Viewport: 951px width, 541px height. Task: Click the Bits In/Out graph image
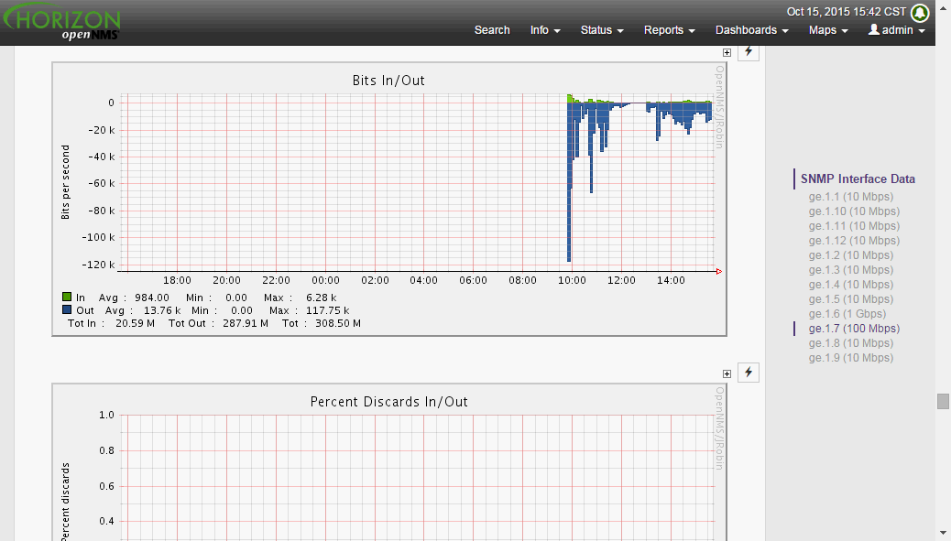pyautogui.click(x=389, y=199)
